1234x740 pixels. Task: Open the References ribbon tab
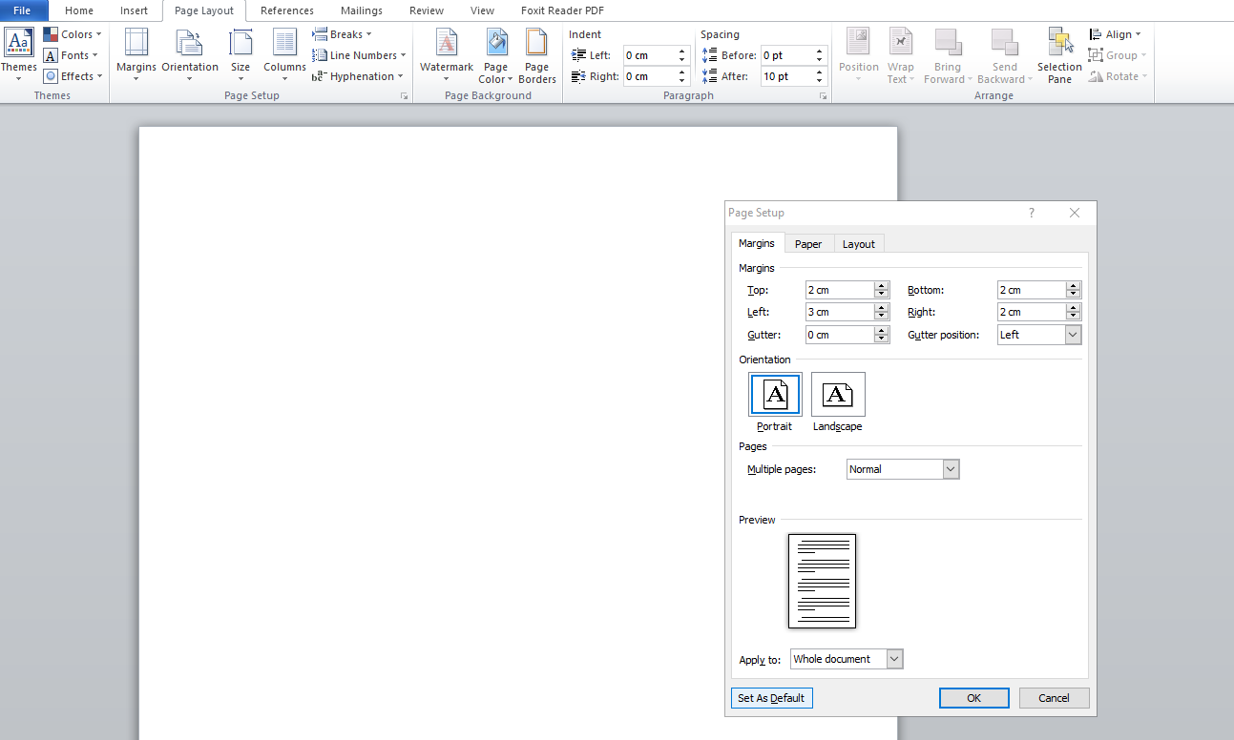(x=286, y=10)
